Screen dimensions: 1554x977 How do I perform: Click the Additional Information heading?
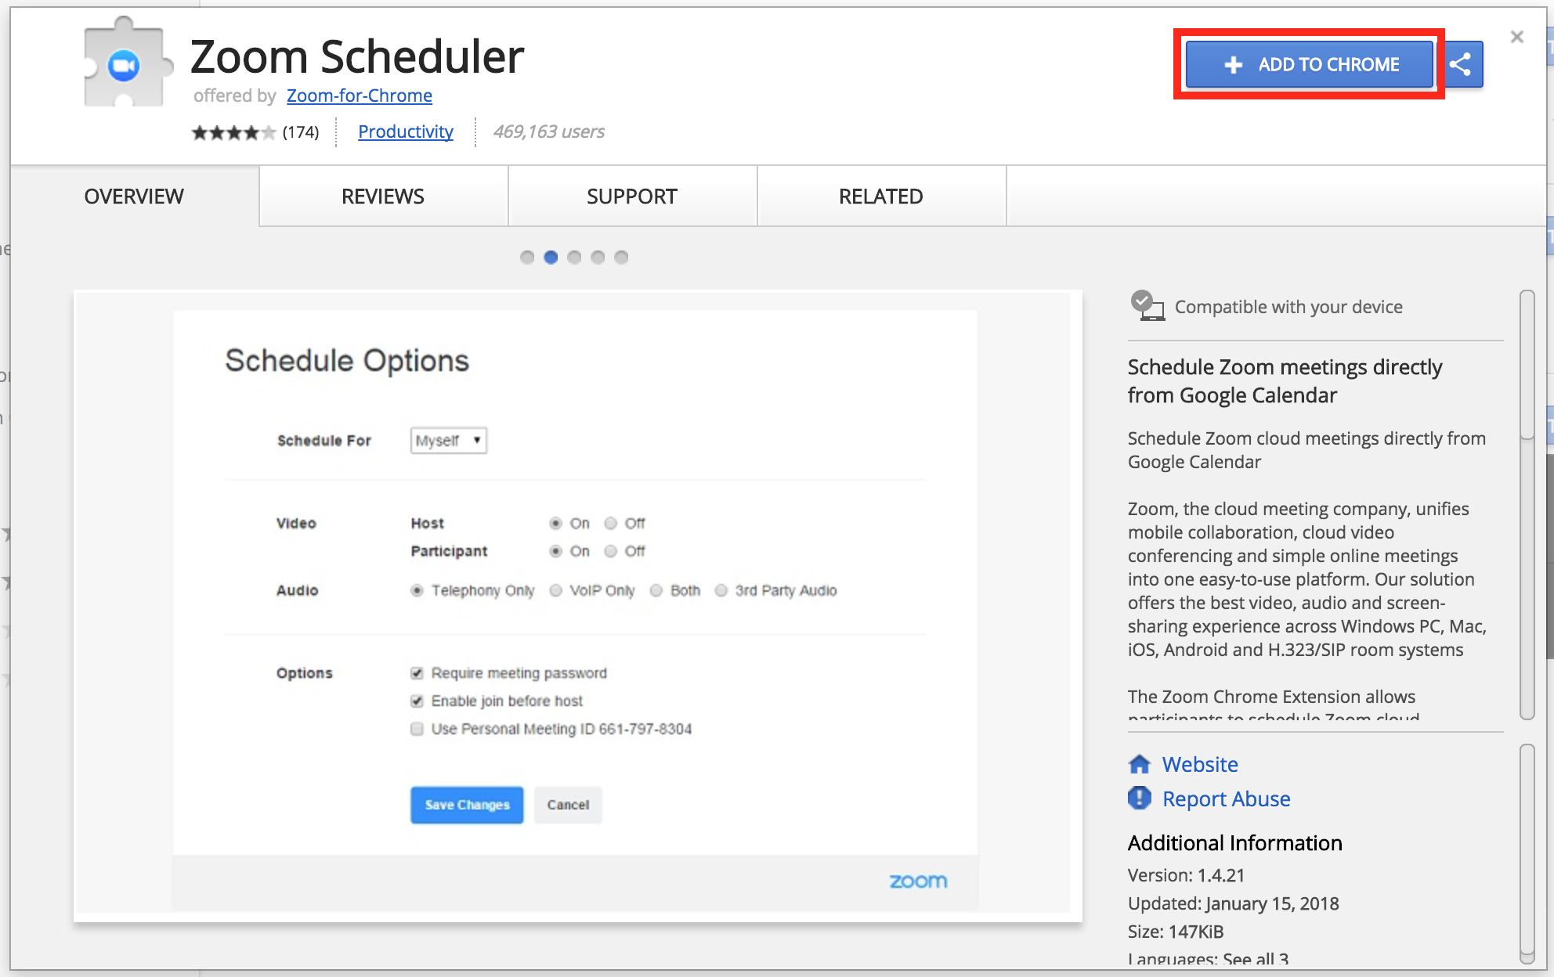[x=1234, y=843]
